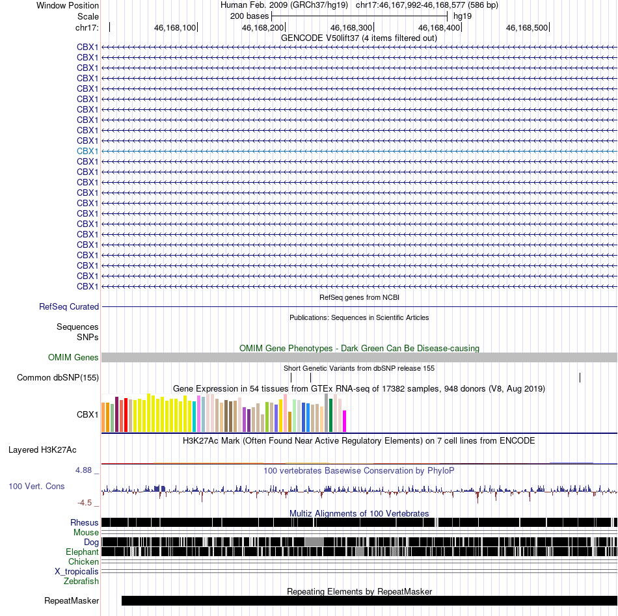Open the GTEx Gene Expression track title
Screen dimensions: 618x616
(358, 388)
